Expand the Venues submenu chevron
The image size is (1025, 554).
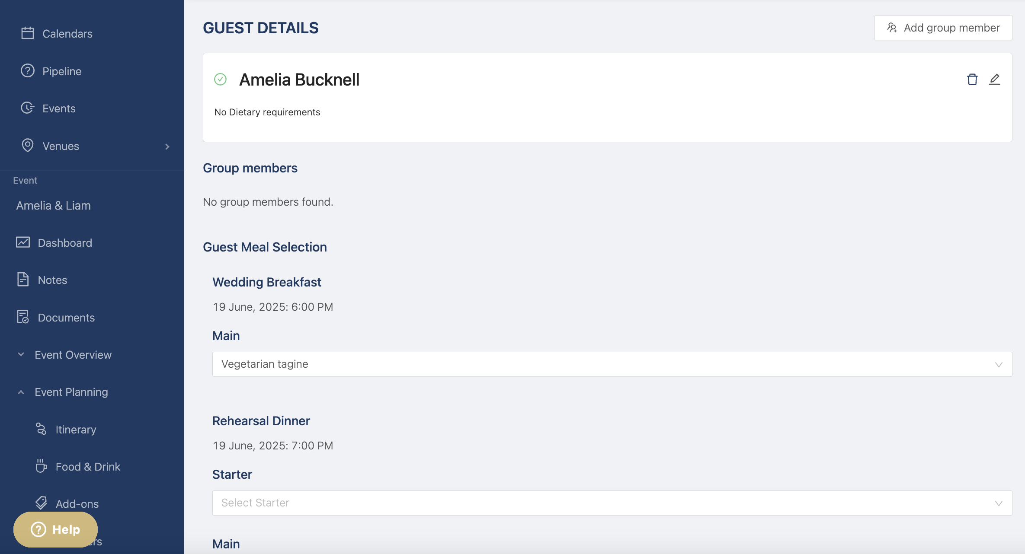coord(167,146)
